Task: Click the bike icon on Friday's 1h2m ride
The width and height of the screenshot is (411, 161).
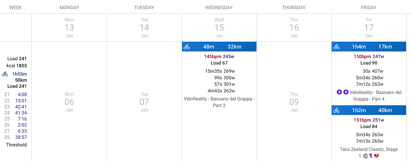Action: pos(336,111)
